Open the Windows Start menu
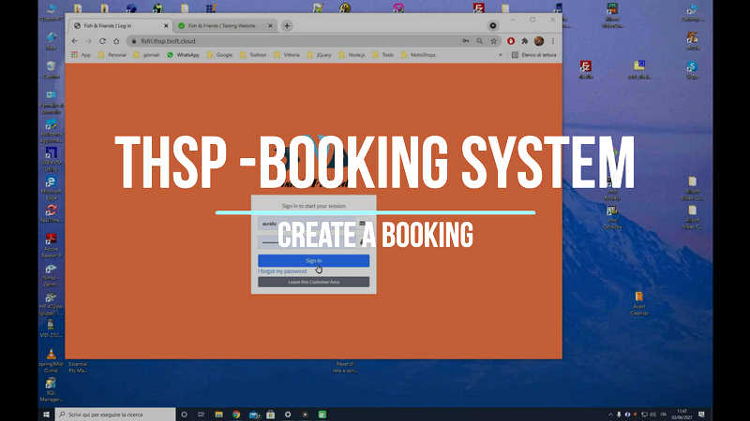 47,414
